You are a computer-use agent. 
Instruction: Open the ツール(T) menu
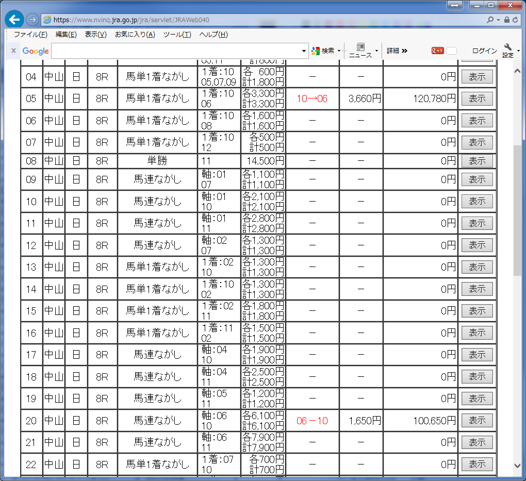coord(177,35)
